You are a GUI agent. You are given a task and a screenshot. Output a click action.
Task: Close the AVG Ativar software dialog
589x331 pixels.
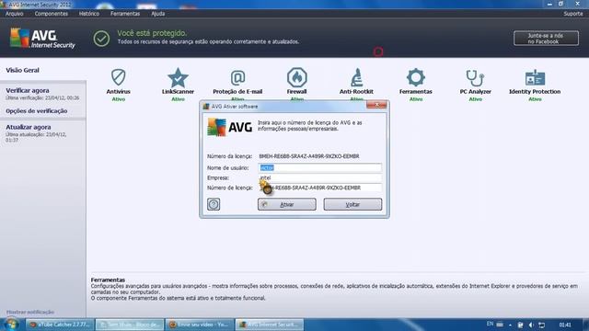click(376, 105)
